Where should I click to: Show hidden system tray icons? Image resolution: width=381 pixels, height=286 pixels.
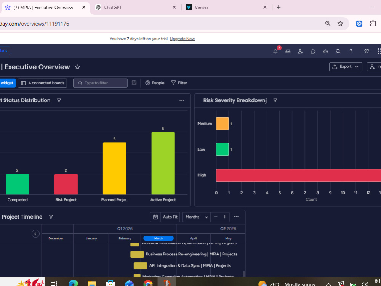[328, 284]
